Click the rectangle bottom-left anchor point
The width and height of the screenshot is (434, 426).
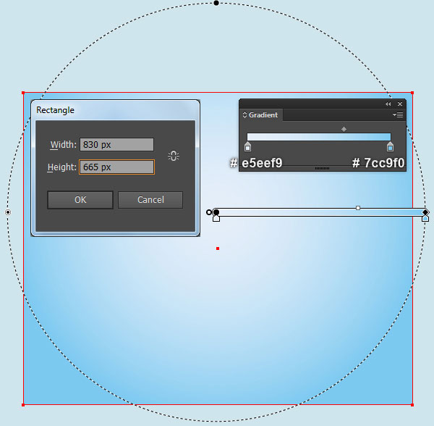point(23,405)
